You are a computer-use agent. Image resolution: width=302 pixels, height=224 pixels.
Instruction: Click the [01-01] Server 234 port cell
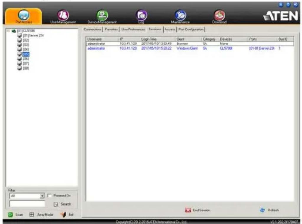(262, 49)
